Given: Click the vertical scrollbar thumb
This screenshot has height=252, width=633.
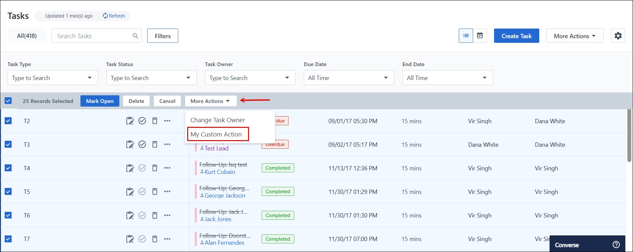Looking at the screenshot, I should (629, 135).
